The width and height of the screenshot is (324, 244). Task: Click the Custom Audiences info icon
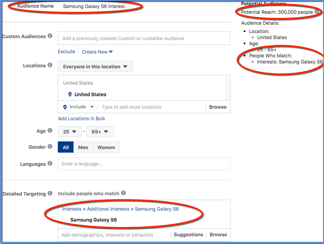(x=50, y=36)
